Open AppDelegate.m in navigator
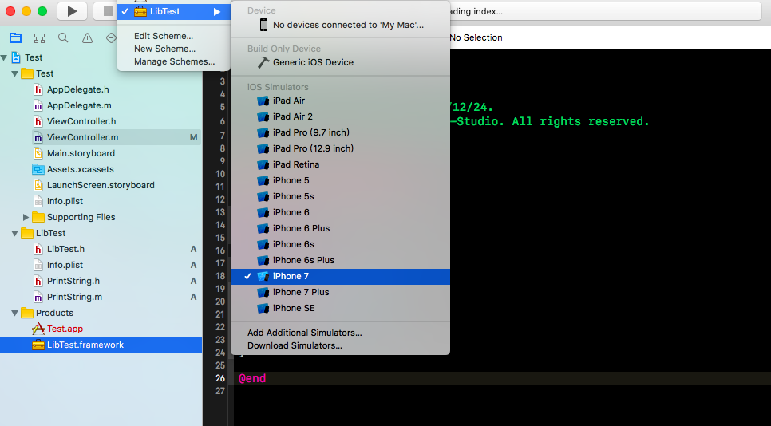Viewport: 771px width, 426px height. [79, 105]
